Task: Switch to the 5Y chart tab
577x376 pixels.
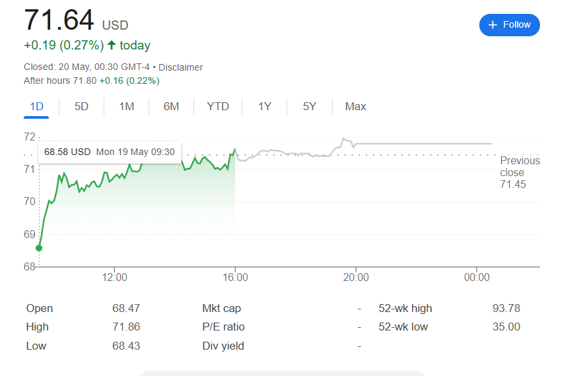Action: click(x=310, y=107)
